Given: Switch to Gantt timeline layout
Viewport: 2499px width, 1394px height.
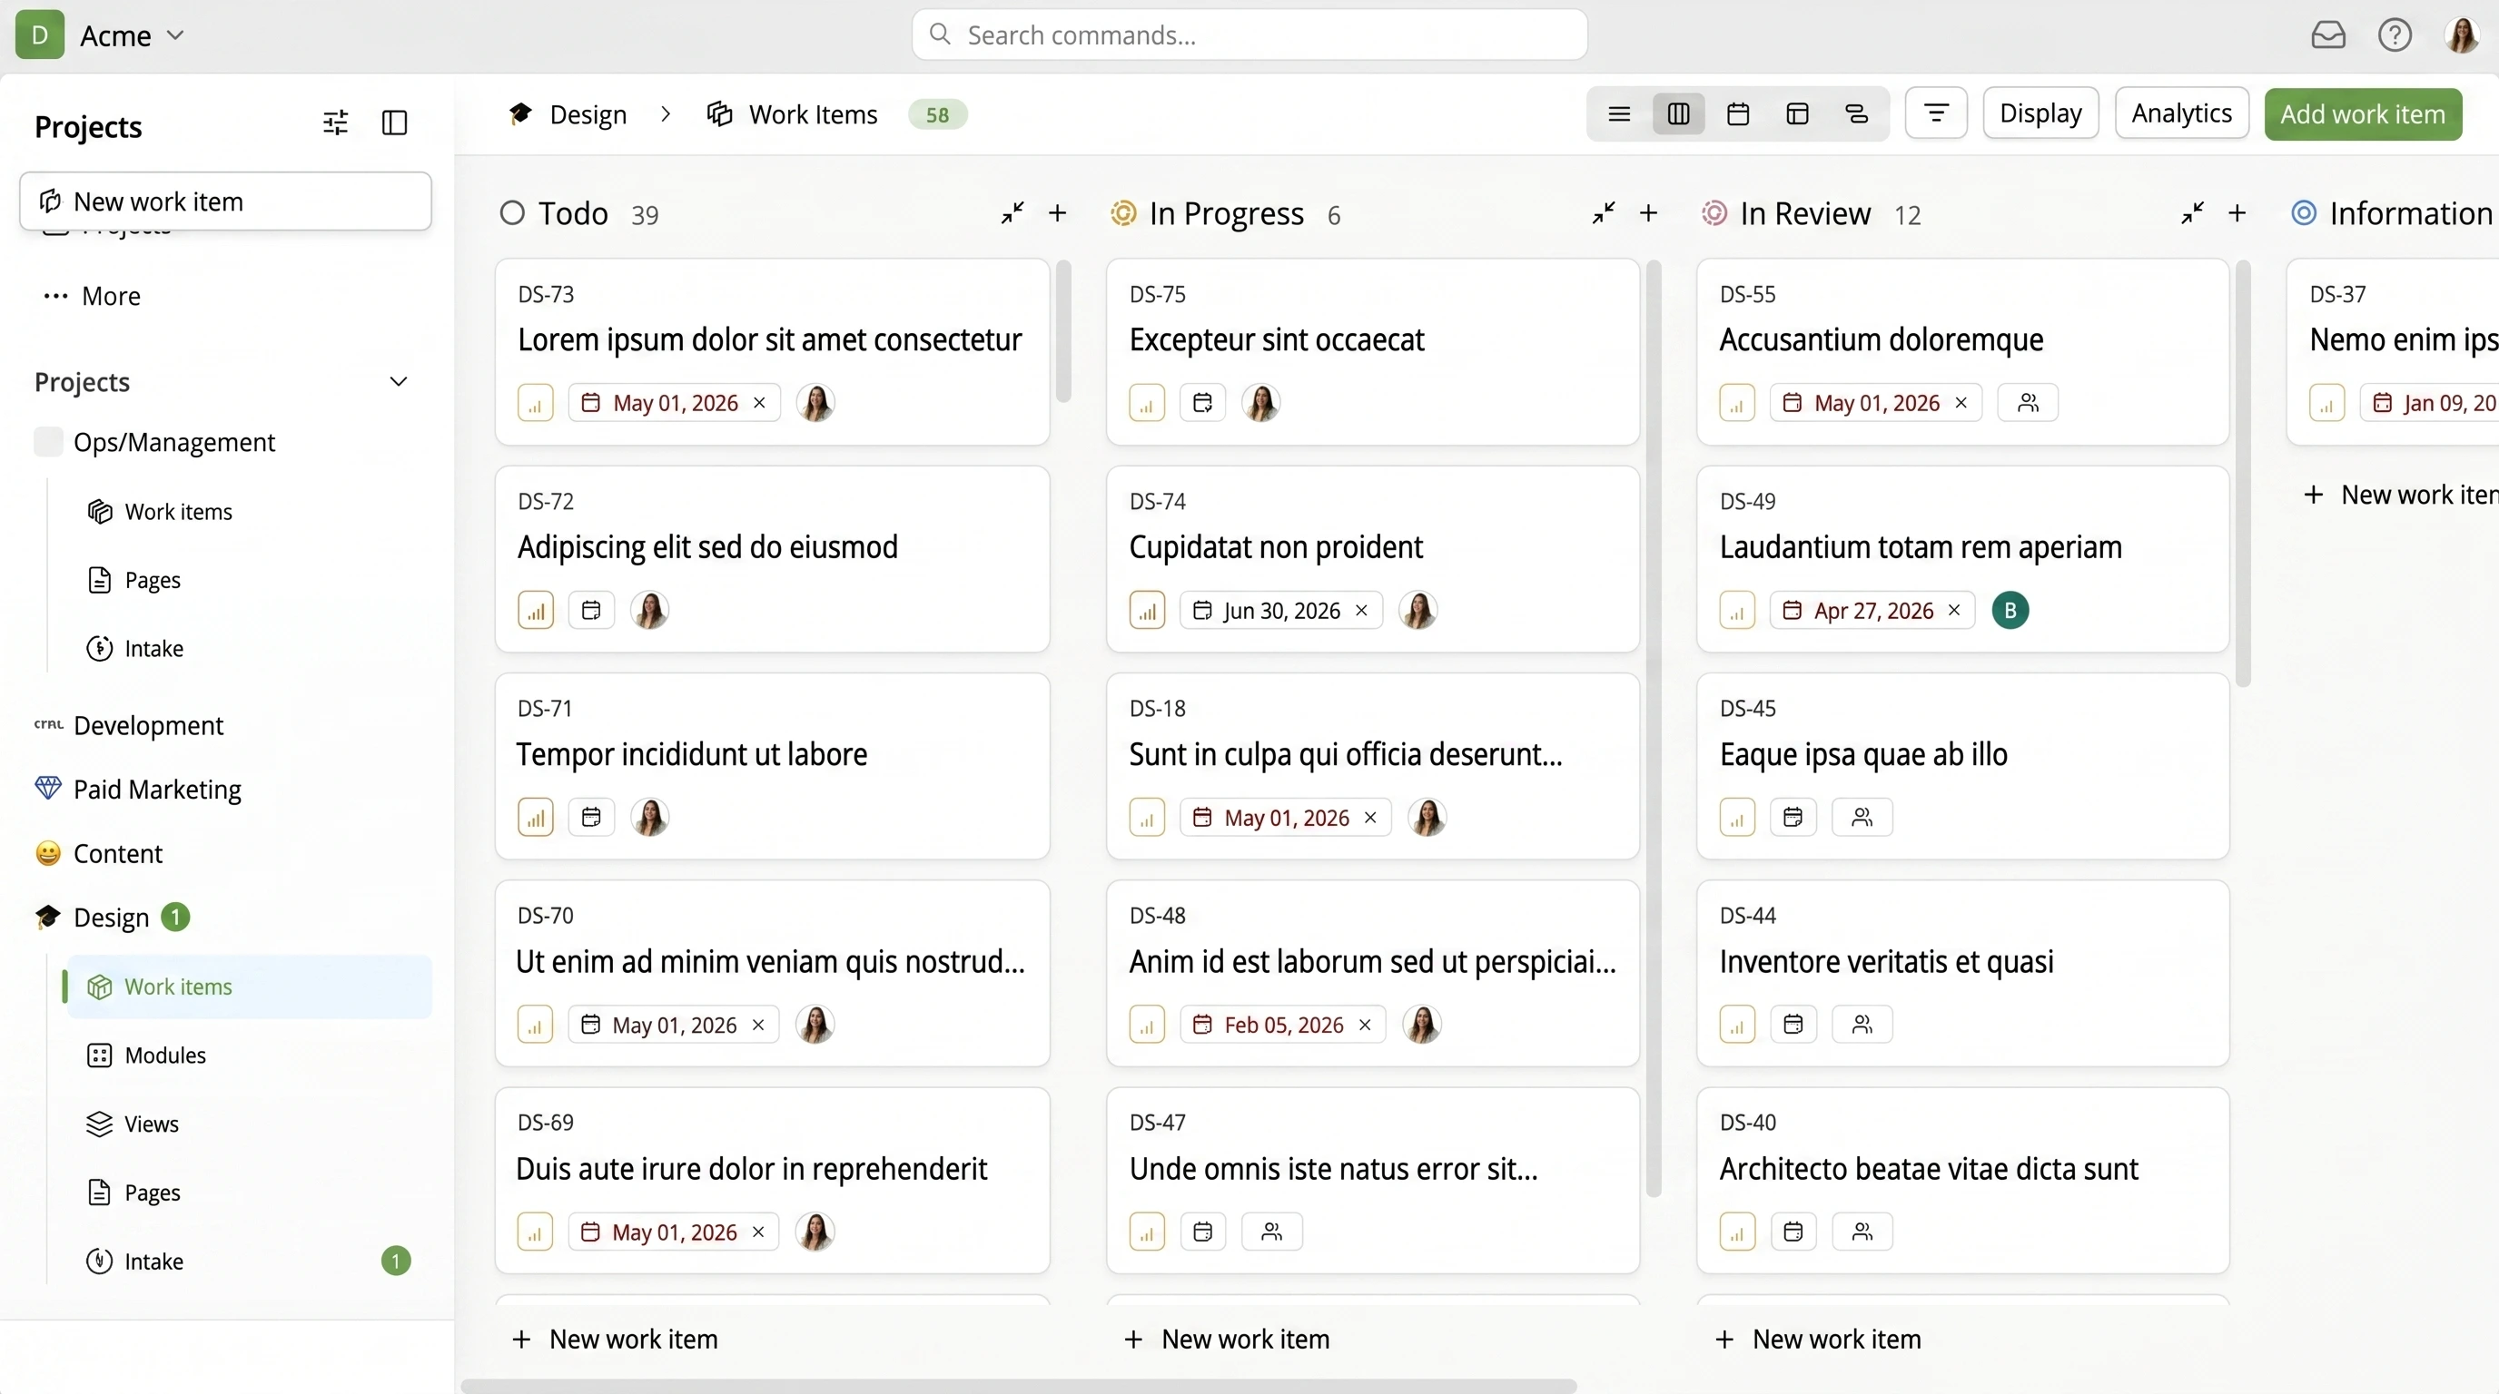Looking at the screenshot, I should coord(1856,114).
